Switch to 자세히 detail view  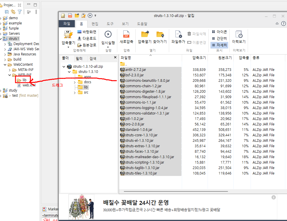[x=219, y=45]
